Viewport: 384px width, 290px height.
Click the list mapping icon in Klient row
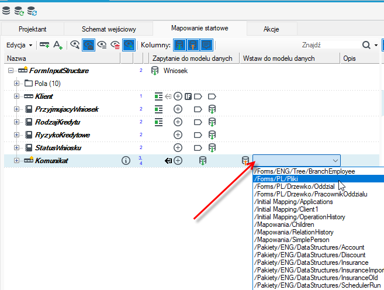(158, 96)
